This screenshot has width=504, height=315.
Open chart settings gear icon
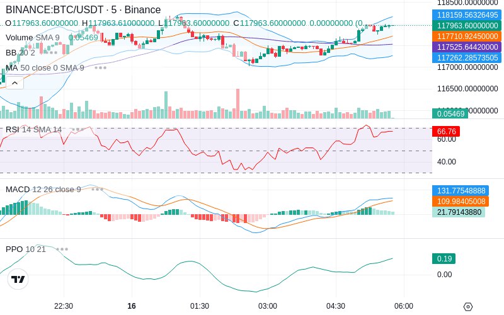pos(468,306)
